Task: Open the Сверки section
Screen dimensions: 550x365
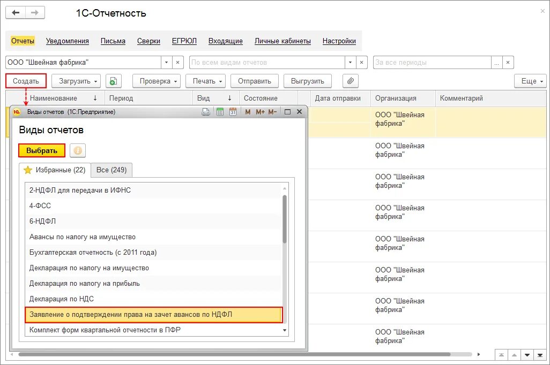Action: [148, 41]
